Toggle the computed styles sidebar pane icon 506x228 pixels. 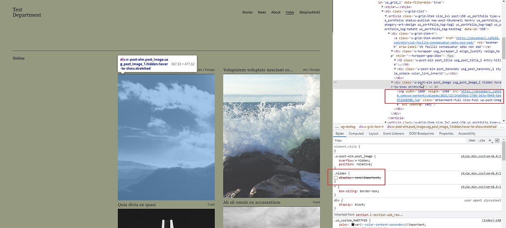click(x=497, y=141)
